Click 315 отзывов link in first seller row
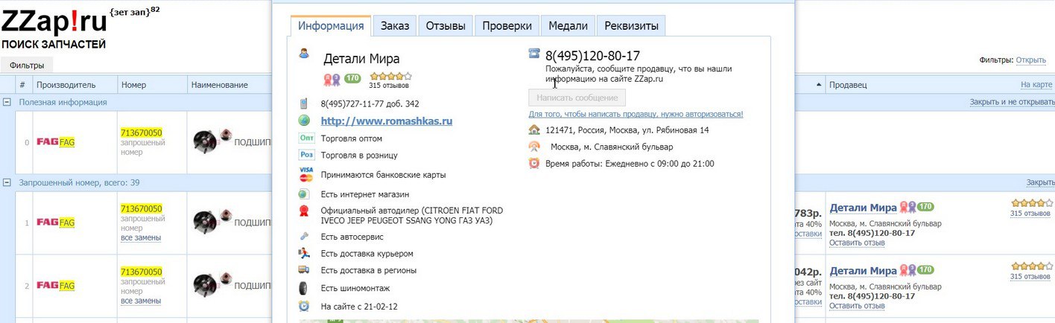The image size is (1055, 323). click(1030, 214)
